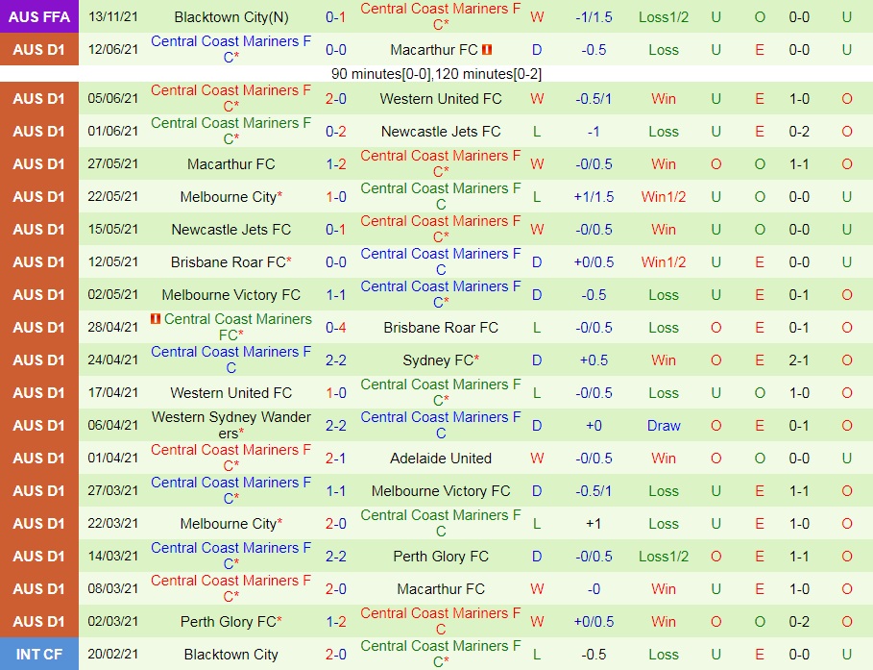Click the +1 handicap value
873x670 pixels.
[594, 524]
